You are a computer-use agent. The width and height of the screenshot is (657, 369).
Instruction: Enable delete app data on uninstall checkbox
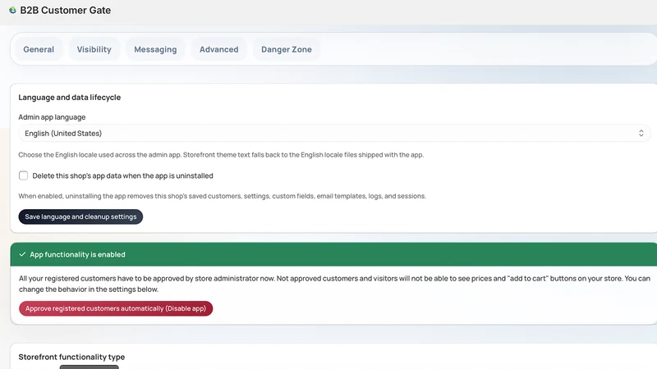pyautogui.click(x=24, y=175)
